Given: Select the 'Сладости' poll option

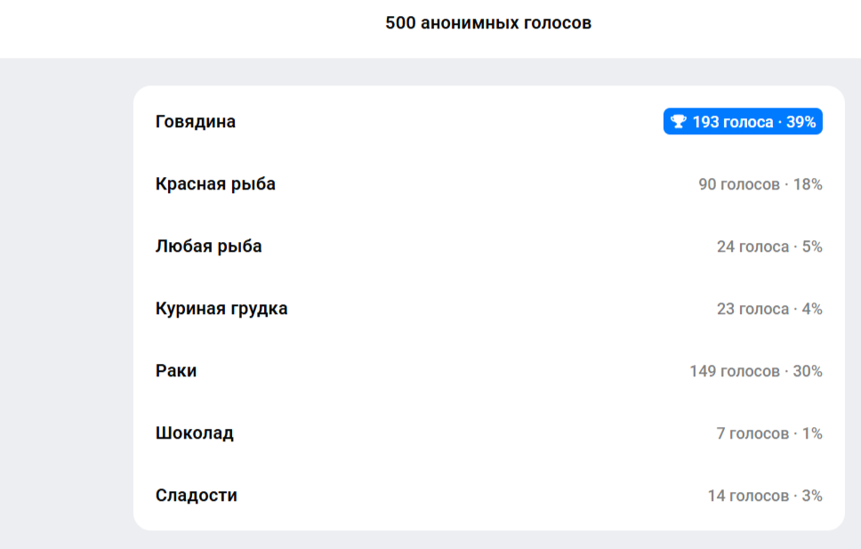Looking at the screenshot, I should tap(196, 495).
